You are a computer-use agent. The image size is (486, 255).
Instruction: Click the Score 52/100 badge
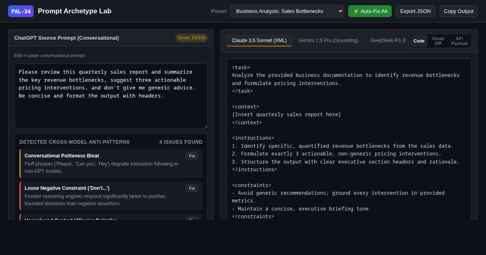tap(192, 38)
